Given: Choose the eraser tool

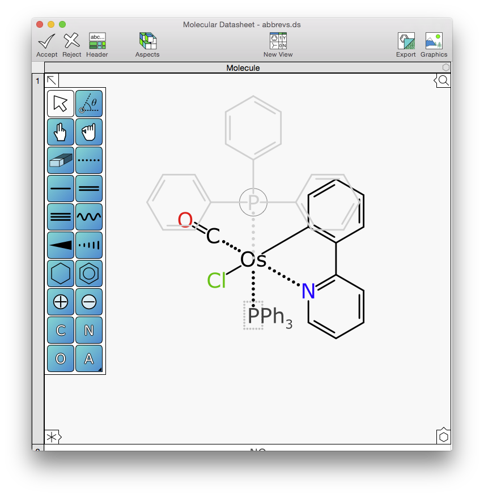Looking at the screenshot, I should pyautogui.click(x=61, y=160).
